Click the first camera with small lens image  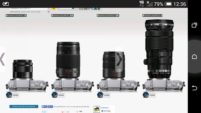tap(23, 69)
